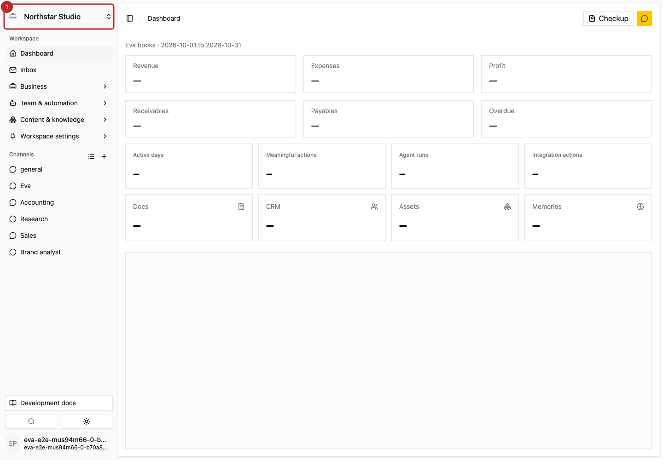
Task: Click the Docs card document icon
Action: (241, 207)
